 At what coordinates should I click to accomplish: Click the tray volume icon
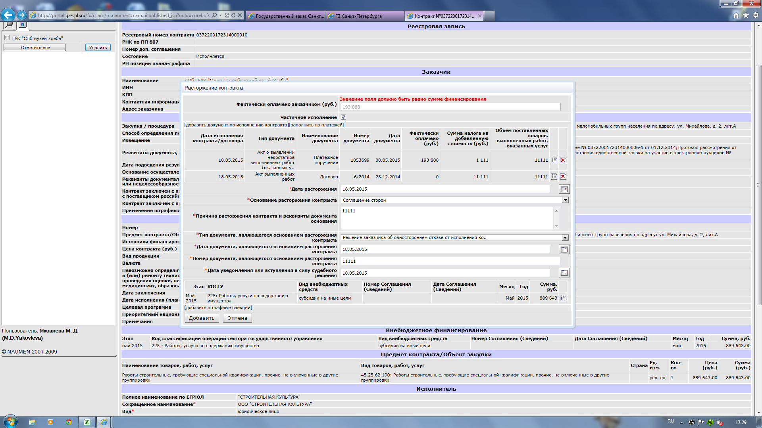(720, 422)
